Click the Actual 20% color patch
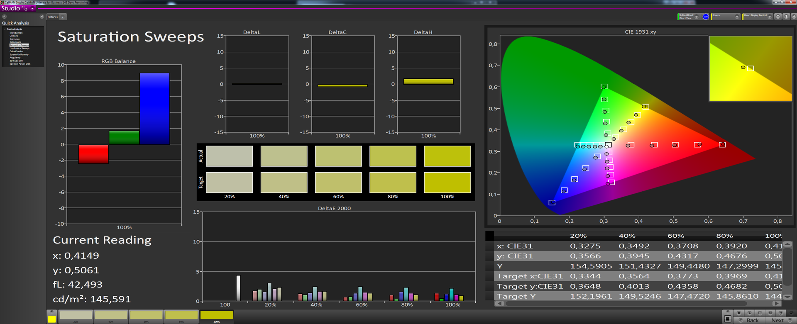The width and height of the screenshot is (797, 324). click(x=230, y=156)
